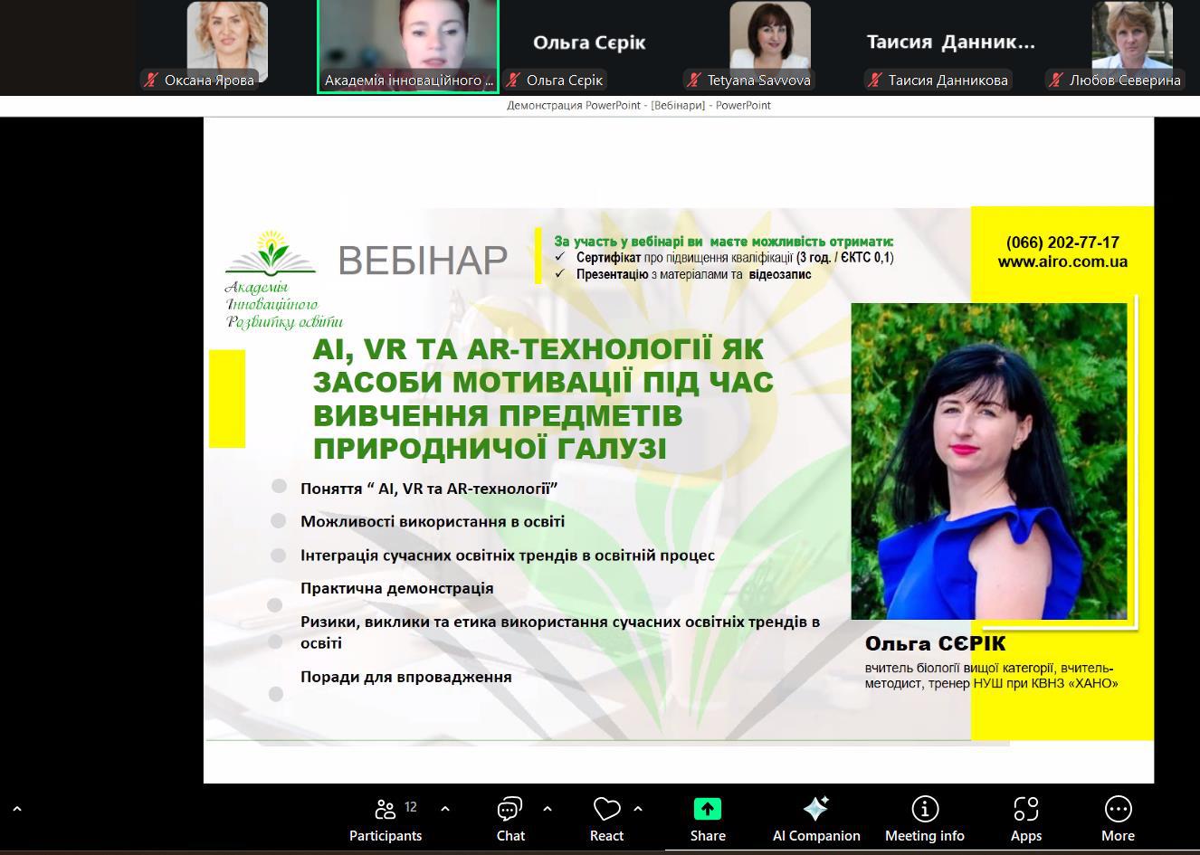Open the Participants panel
This screenshot has height=855, width=1200.
click(386, 819)
